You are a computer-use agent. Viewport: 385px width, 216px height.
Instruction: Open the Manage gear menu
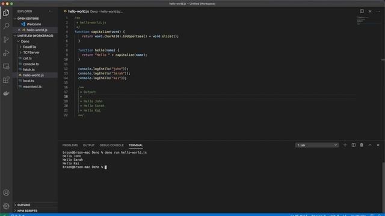[x=6, y=206]
